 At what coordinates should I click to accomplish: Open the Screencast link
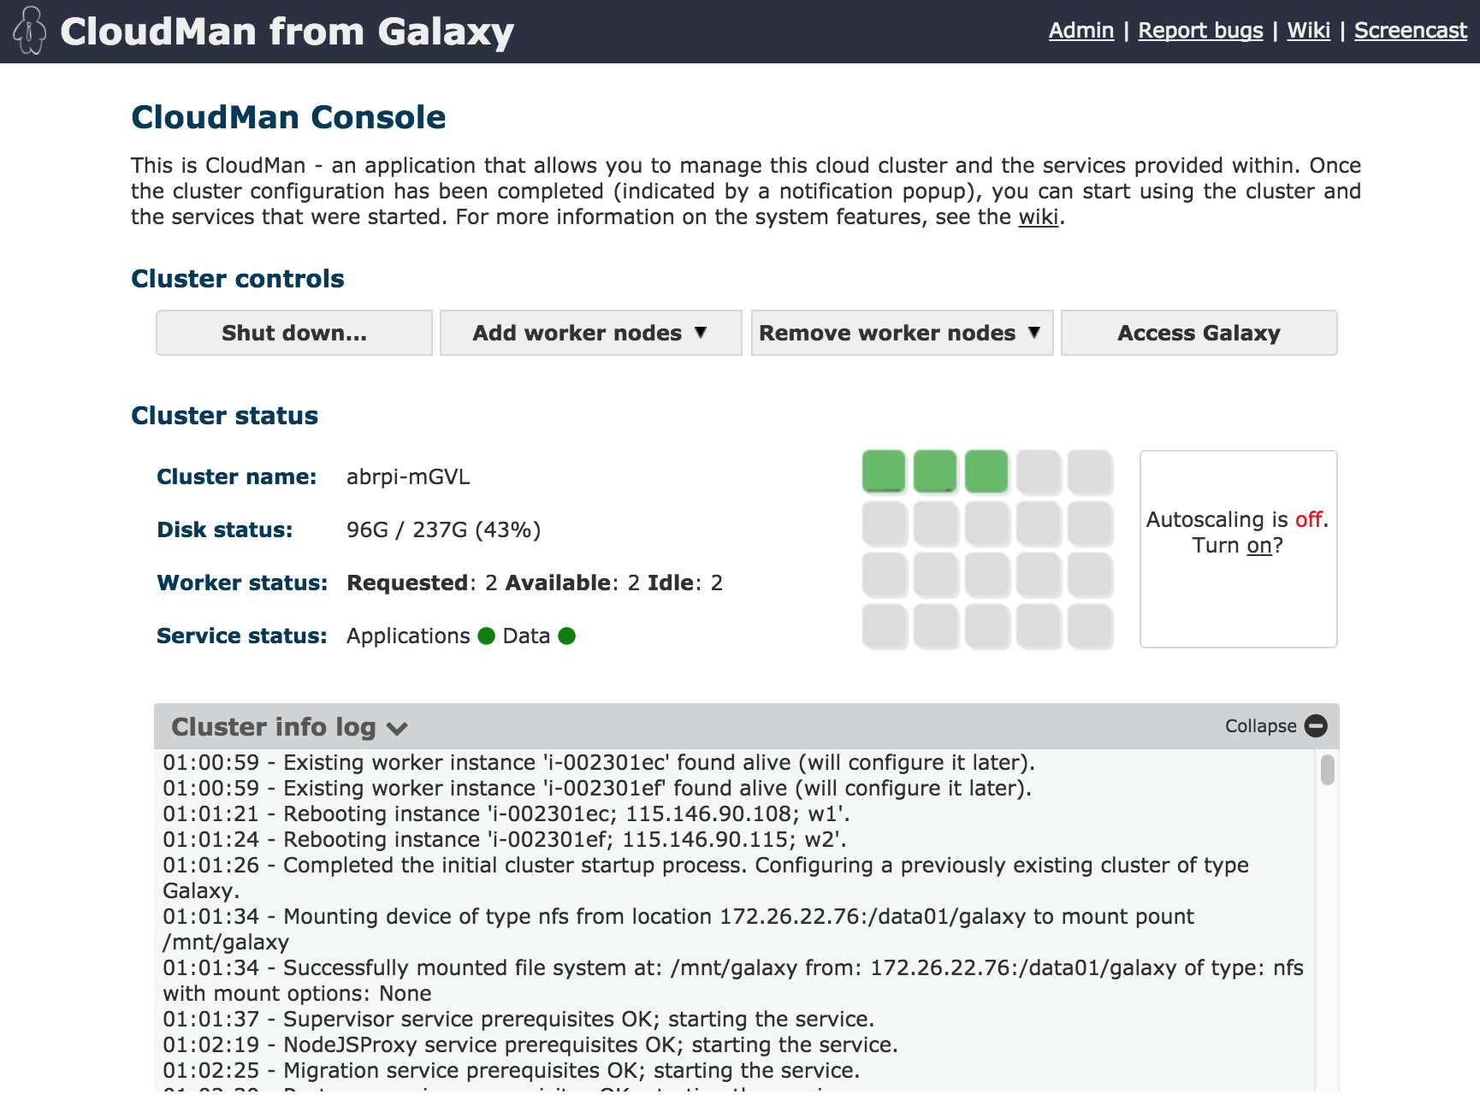tap(1410, 31)
